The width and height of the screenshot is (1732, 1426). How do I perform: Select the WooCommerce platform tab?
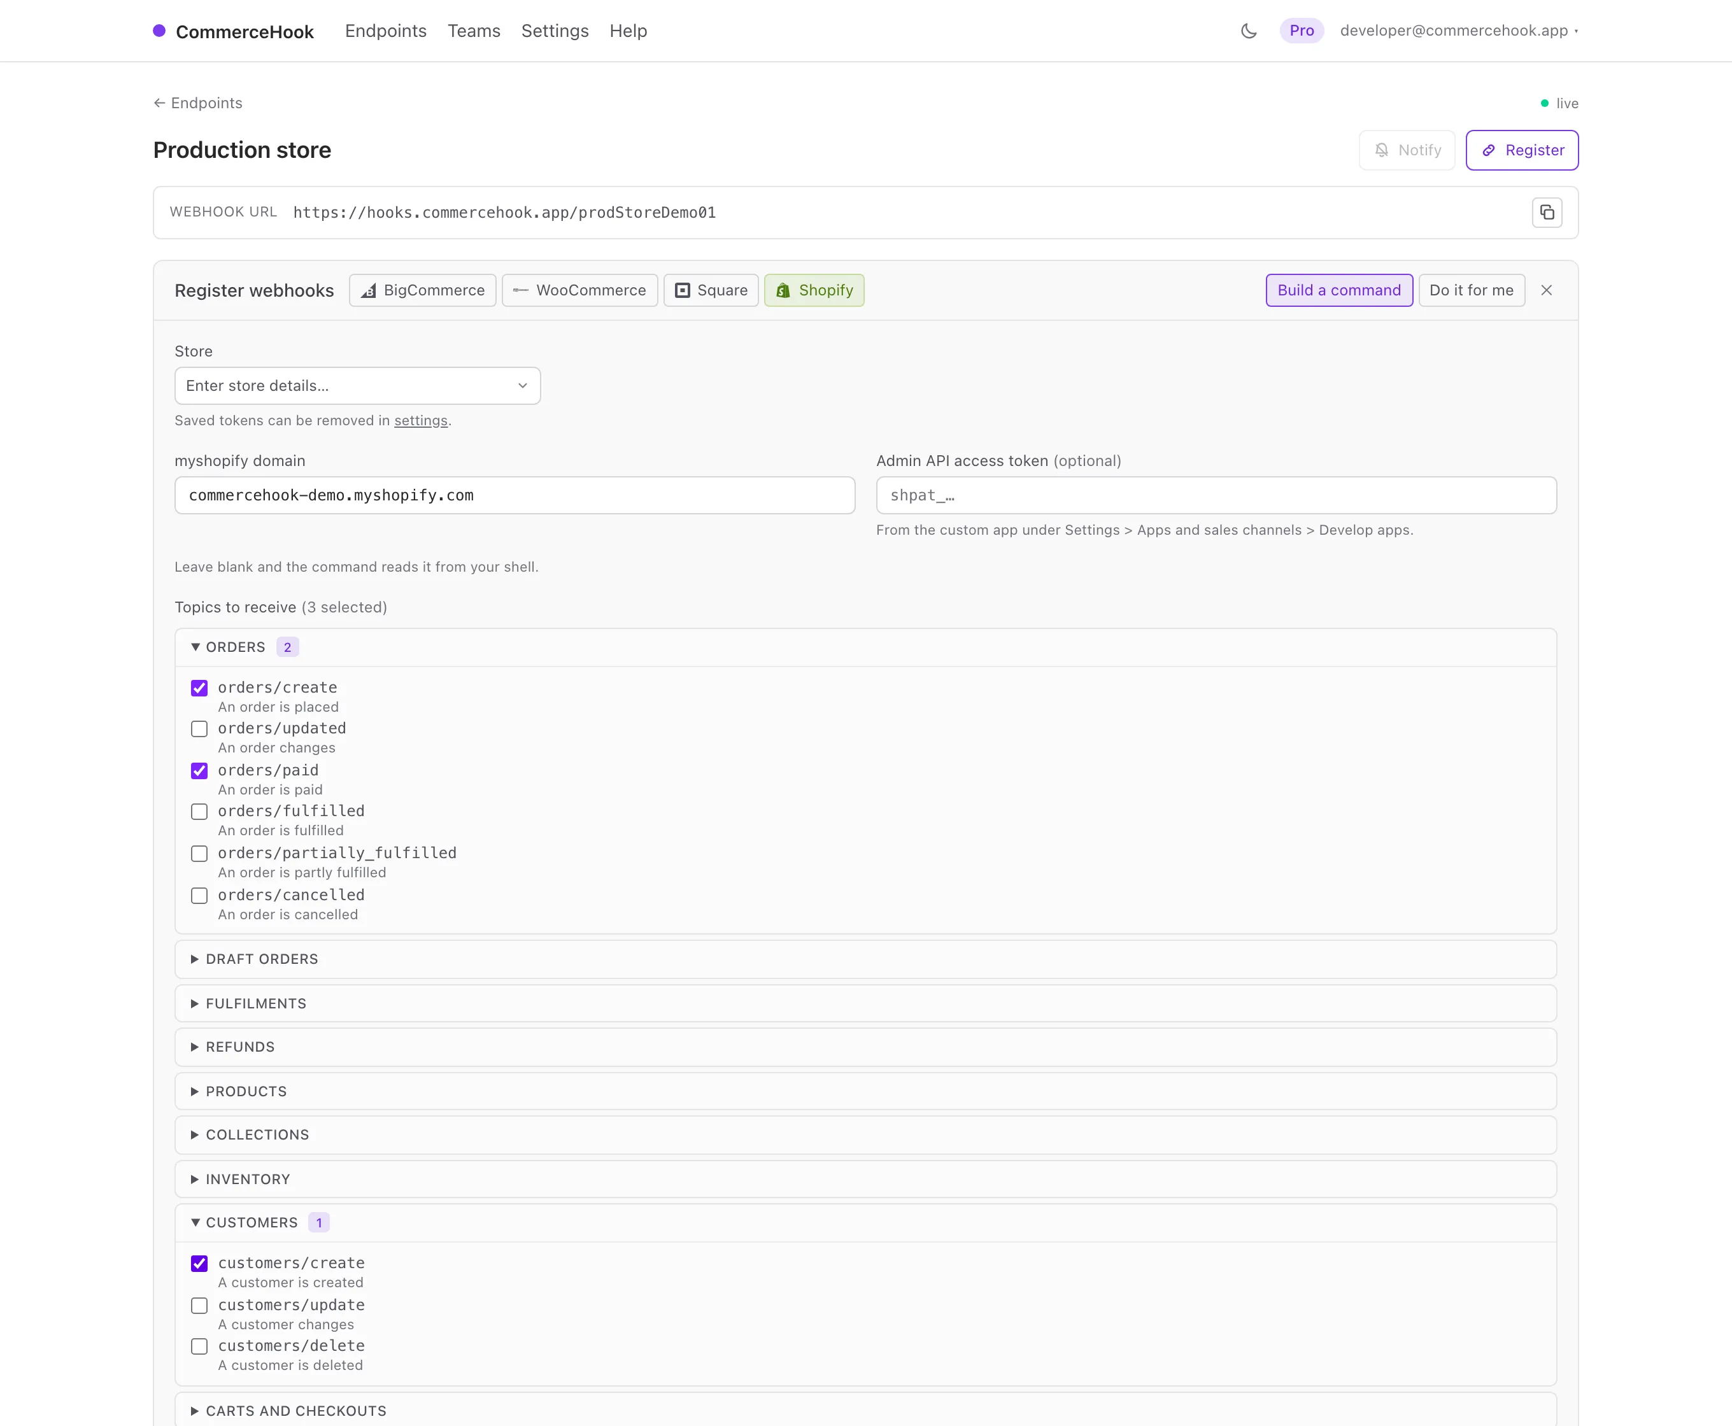point(579,290)
